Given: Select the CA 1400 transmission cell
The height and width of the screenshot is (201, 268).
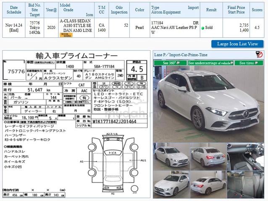Looking at the screenshot, I should coord(102,28).
